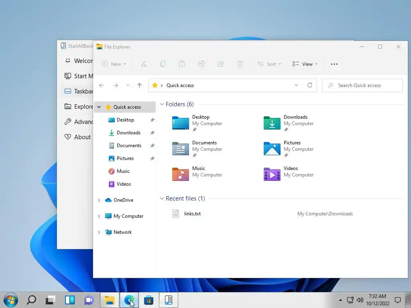The width and height of the screenshot is (411, 308).
Task: Open Welcome page in StartAllBack window
Action: click(78, 61)
